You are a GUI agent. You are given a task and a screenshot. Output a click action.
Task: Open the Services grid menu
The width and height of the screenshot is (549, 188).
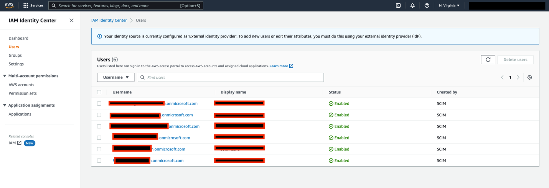[33, 6]
